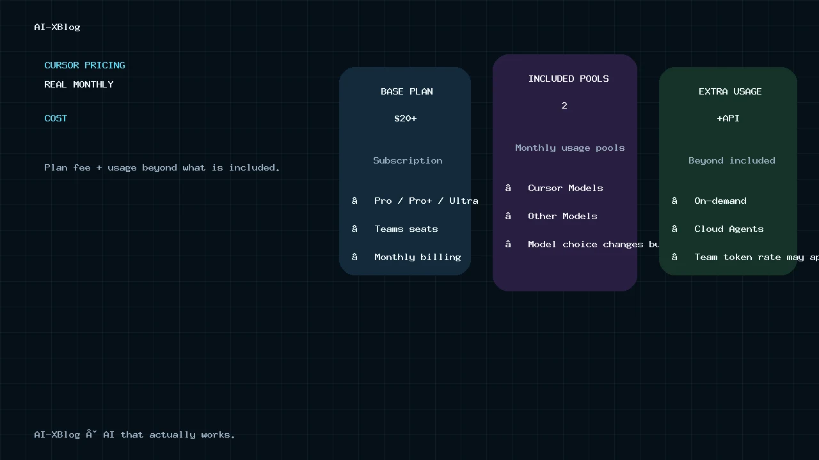The image size is (819, 460).
Task: Select the 'Plan fee + usage beyond' sentence
Action: coord(162,167)
